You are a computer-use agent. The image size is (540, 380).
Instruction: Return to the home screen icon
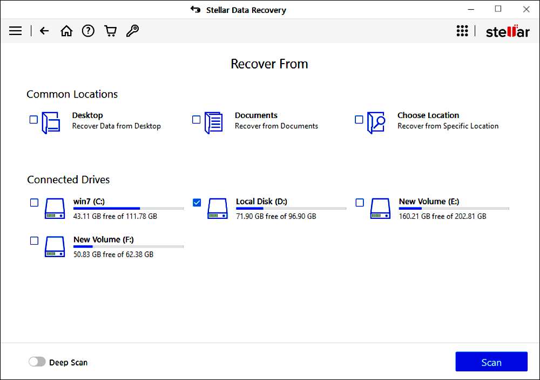click(x=66, y=31)
